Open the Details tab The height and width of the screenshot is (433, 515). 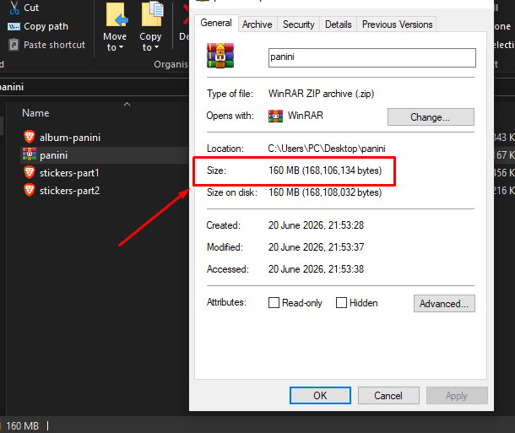338,24
